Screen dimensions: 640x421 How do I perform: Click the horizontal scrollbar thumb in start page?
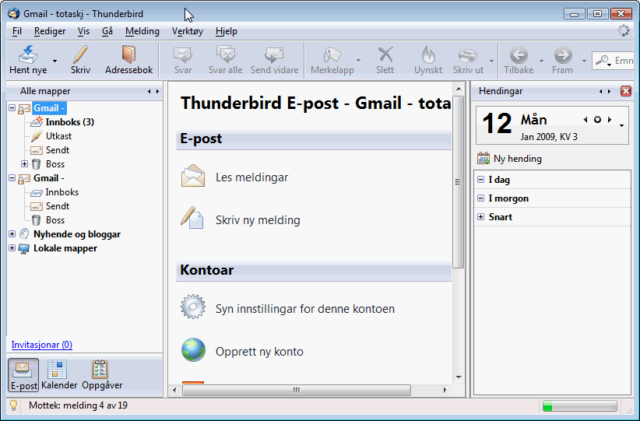click(297, 390)
